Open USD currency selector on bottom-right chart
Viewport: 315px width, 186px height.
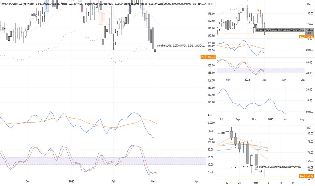(x=309, y=128)
